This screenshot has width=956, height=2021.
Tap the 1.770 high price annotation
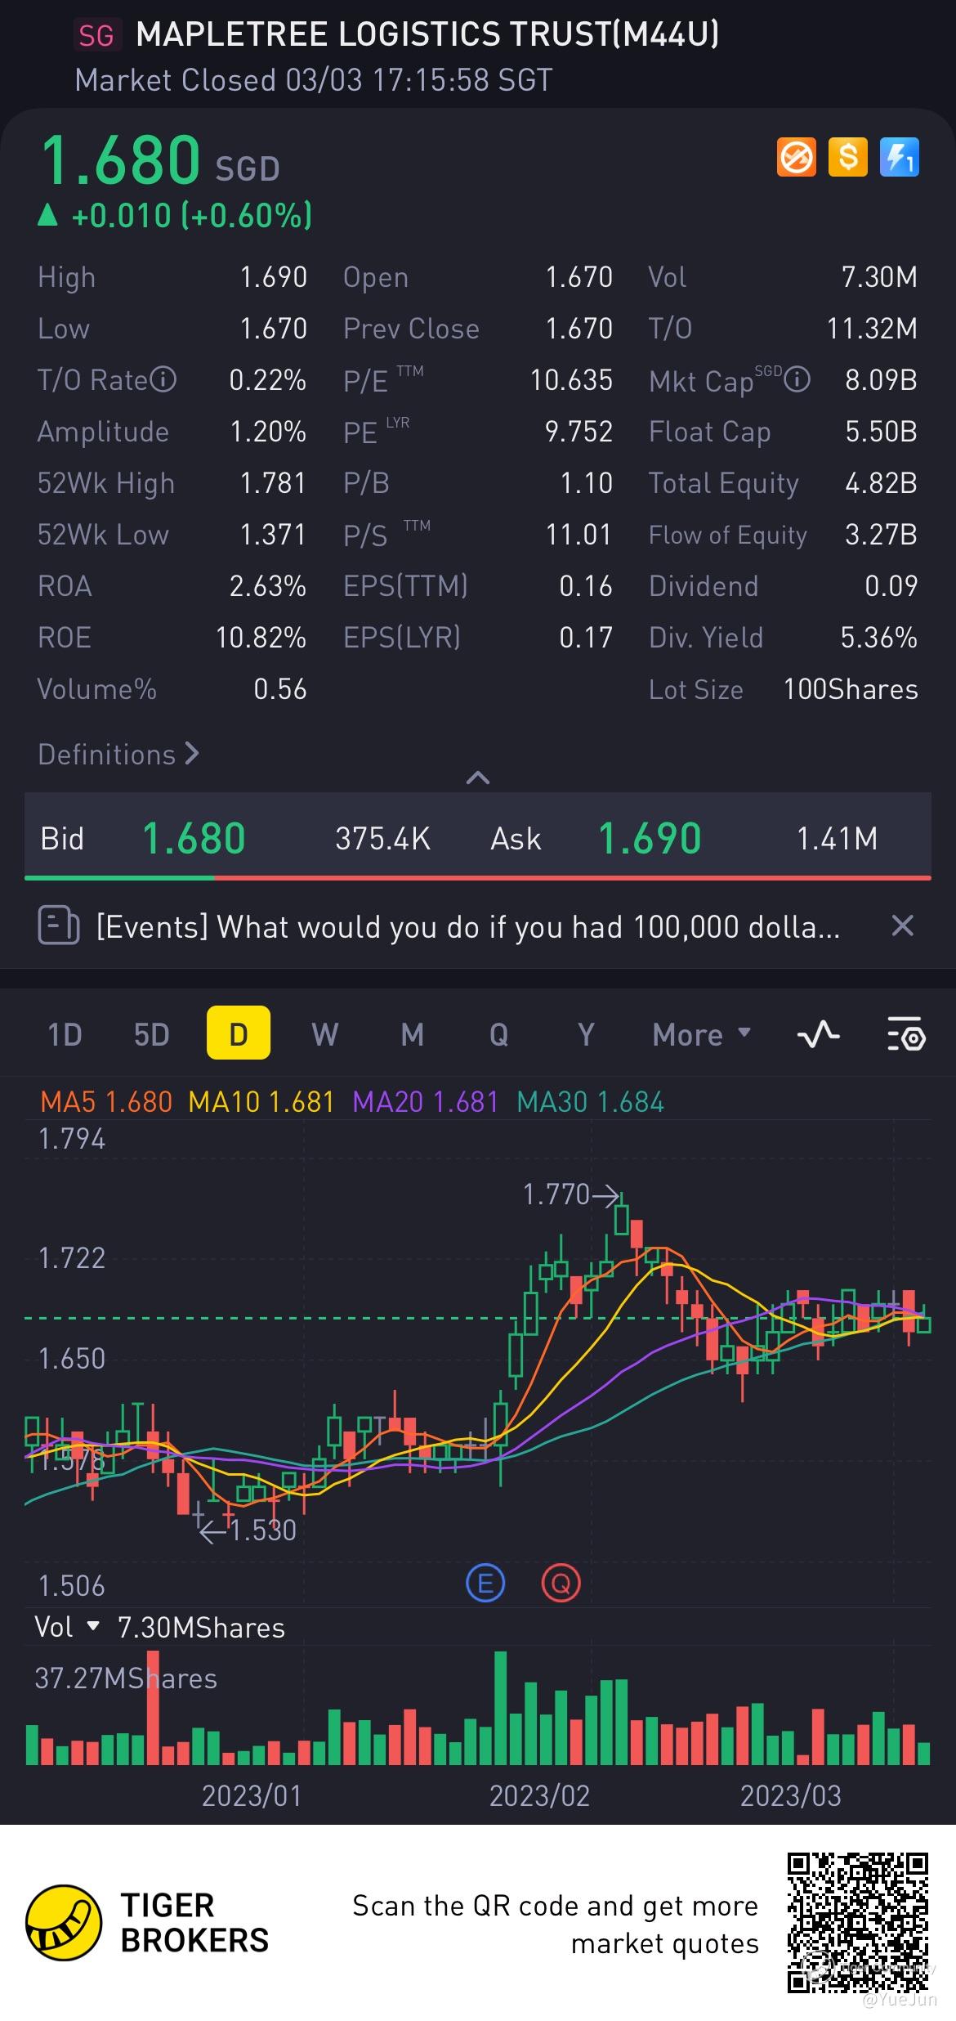pyautogui.click(x=556, y=1194)
